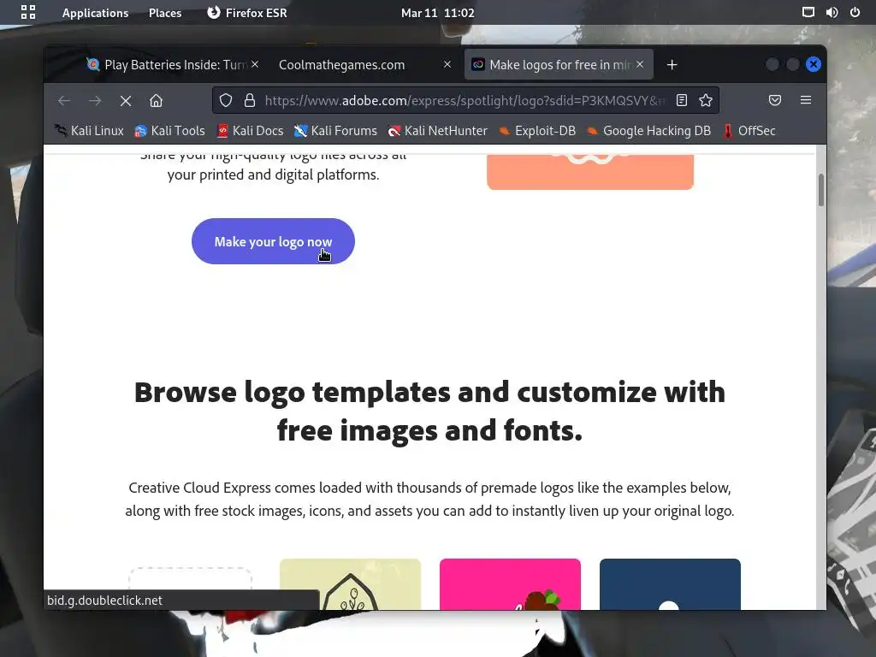Go forward with the forward arrow
Image resolution: width=876 pixels, height=657 pixels.
click(95, 101)
